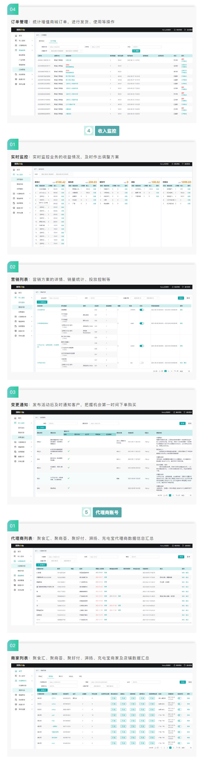Click 数据分析 icon in 订单管理 screen sidebar
The height and width of the screenshot is (759, 202).
coord(16,79)
